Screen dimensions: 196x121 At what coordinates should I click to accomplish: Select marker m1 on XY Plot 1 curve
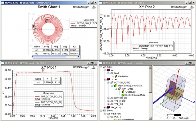pyautogui.click(x=42, y=71)
